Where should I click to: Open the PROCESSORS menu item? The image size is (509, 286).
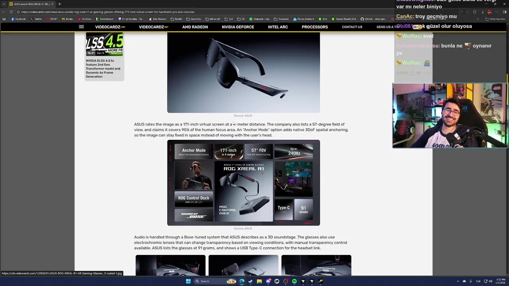point(315,27)
